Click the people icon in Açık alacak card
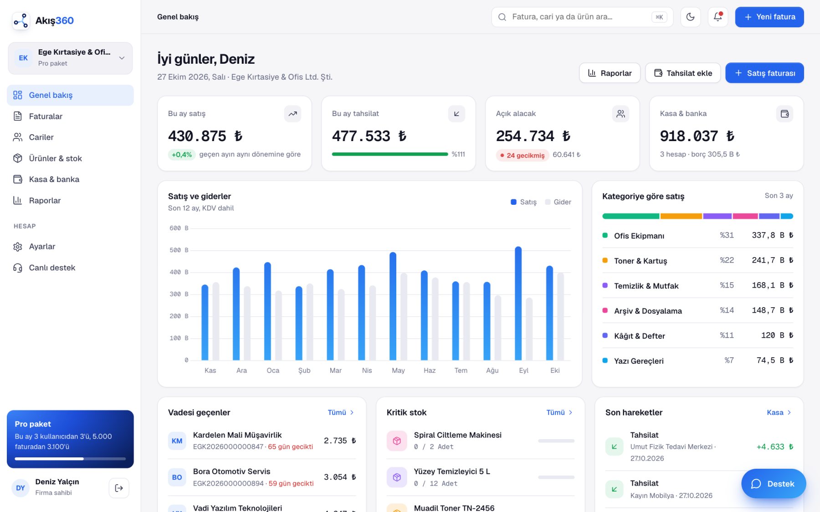The height and width of the screenshot is (512, 820). (620, 114)
